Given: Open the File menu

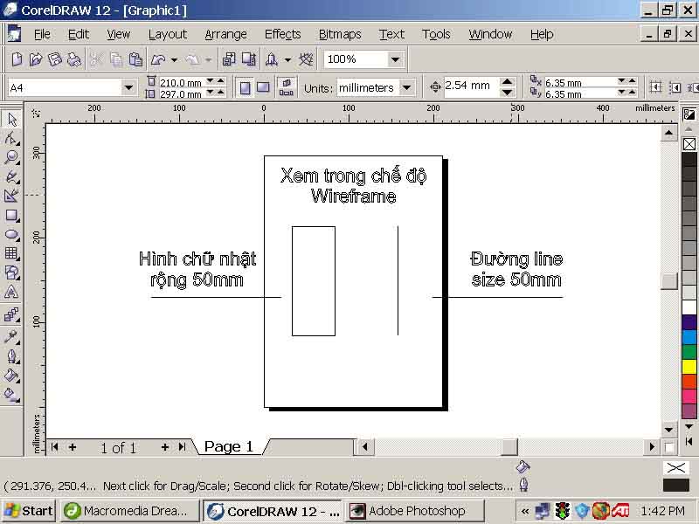Looking at the screenshot, I should pos(42,34).
